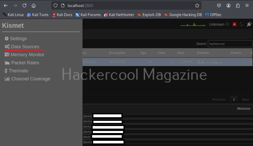Open the Kali Linux bookmark
253x146 pixels.
(x=13, y=15)
